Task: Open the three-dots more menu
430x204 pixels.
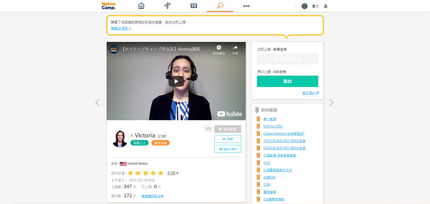Action: click(x=246, y=6)
